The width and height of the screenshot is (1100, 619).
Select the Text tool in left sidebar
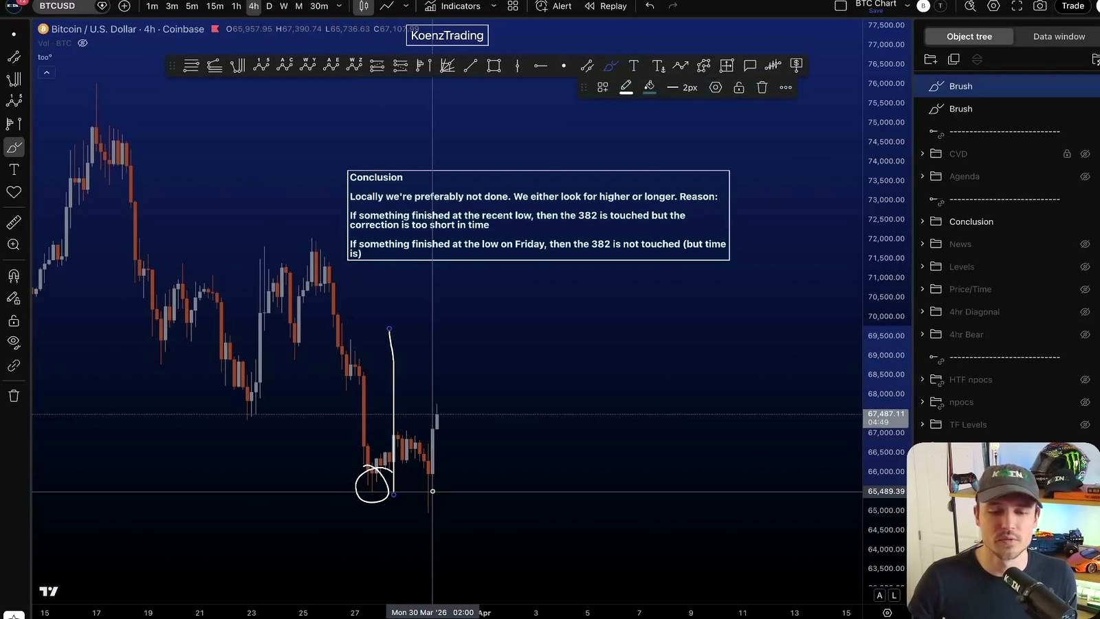coord(14,169)
